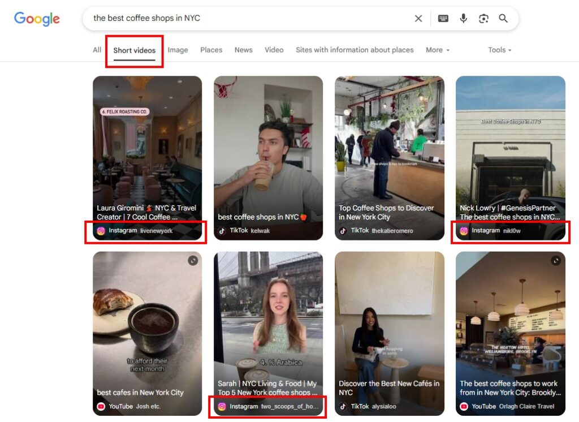Open Top Coffee Shops to Discover video
Screen dimensions: 579x422
[x=390, y=158]
